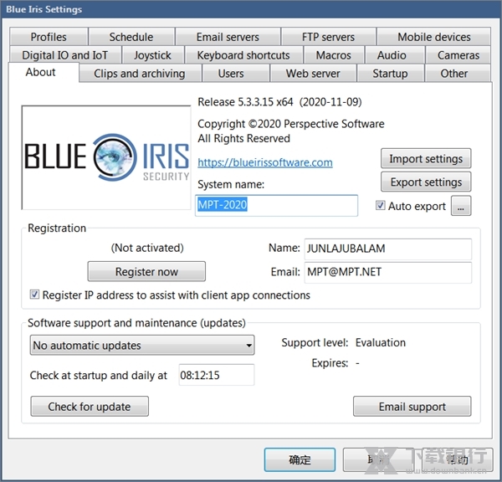Viewport: 502px width, 482px height.
Task: Click the (Not activated) status text
Action: (147, 248)
